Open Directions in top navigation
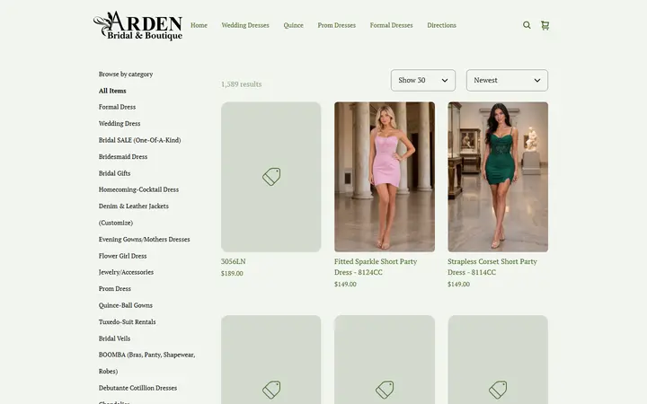 (x=441, y=25)
